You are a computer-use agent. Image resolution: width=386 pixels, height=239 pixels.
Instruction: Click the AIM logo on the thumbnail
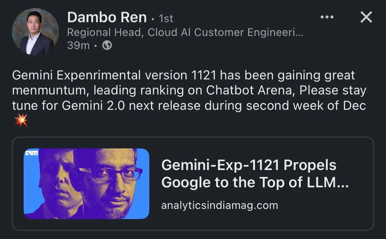coord(32,153)
